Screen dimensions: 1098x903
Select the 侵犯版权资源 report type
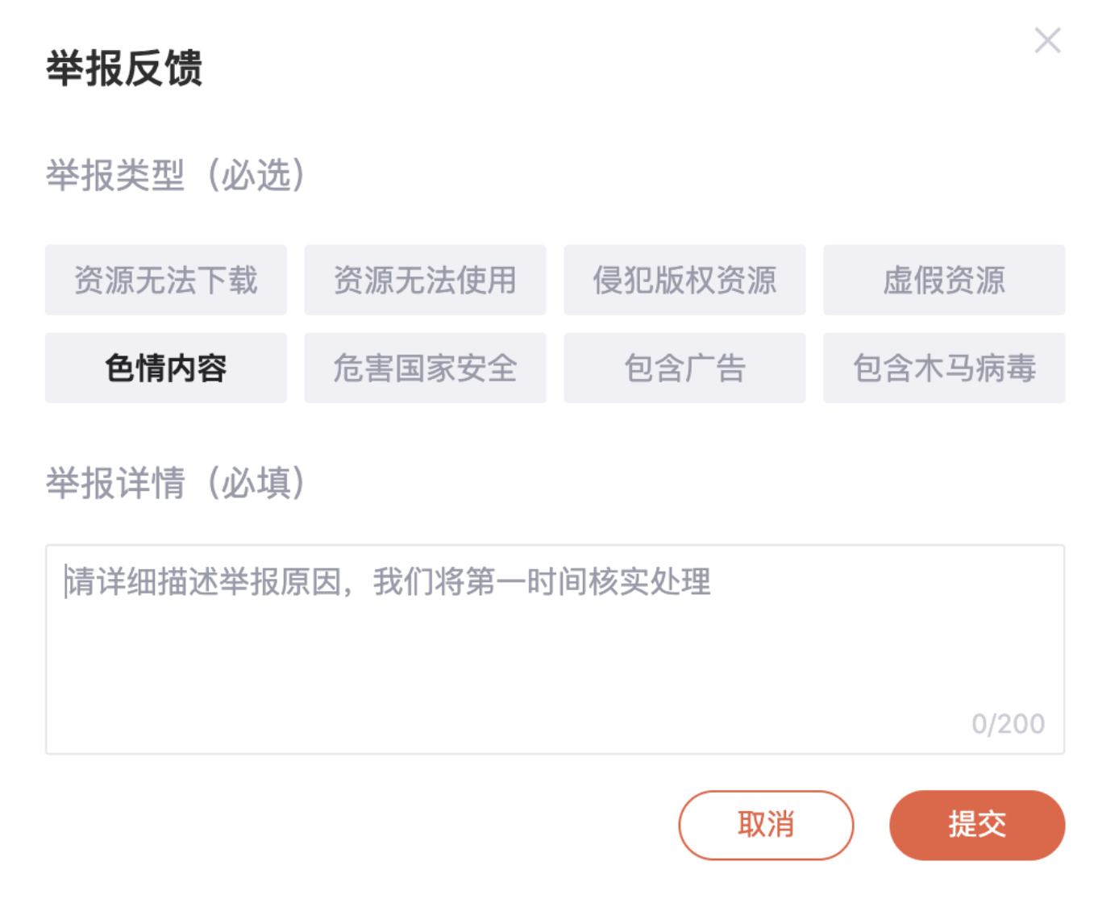click(x=684, y=280)
